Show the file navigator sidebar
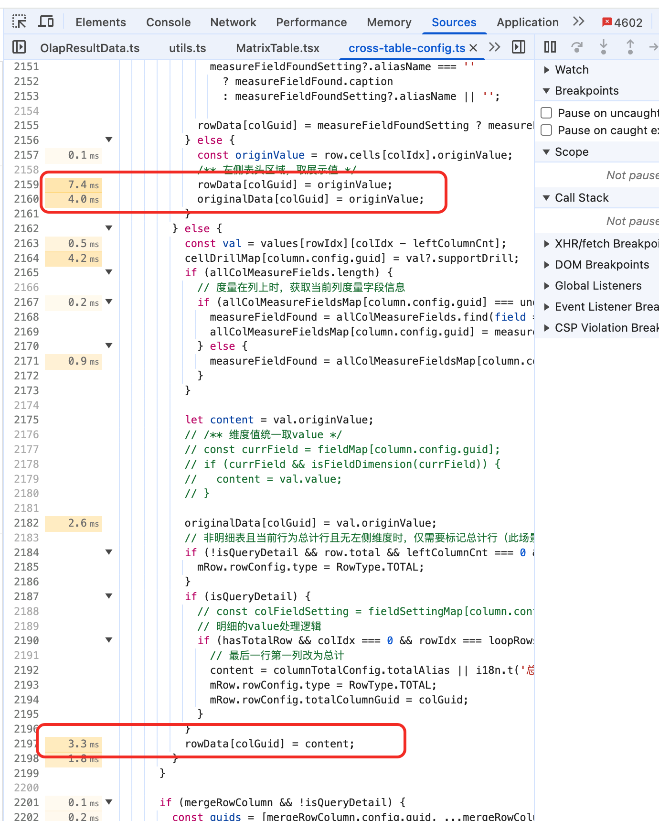Screen dimensions: 659x821 [19, 47]
